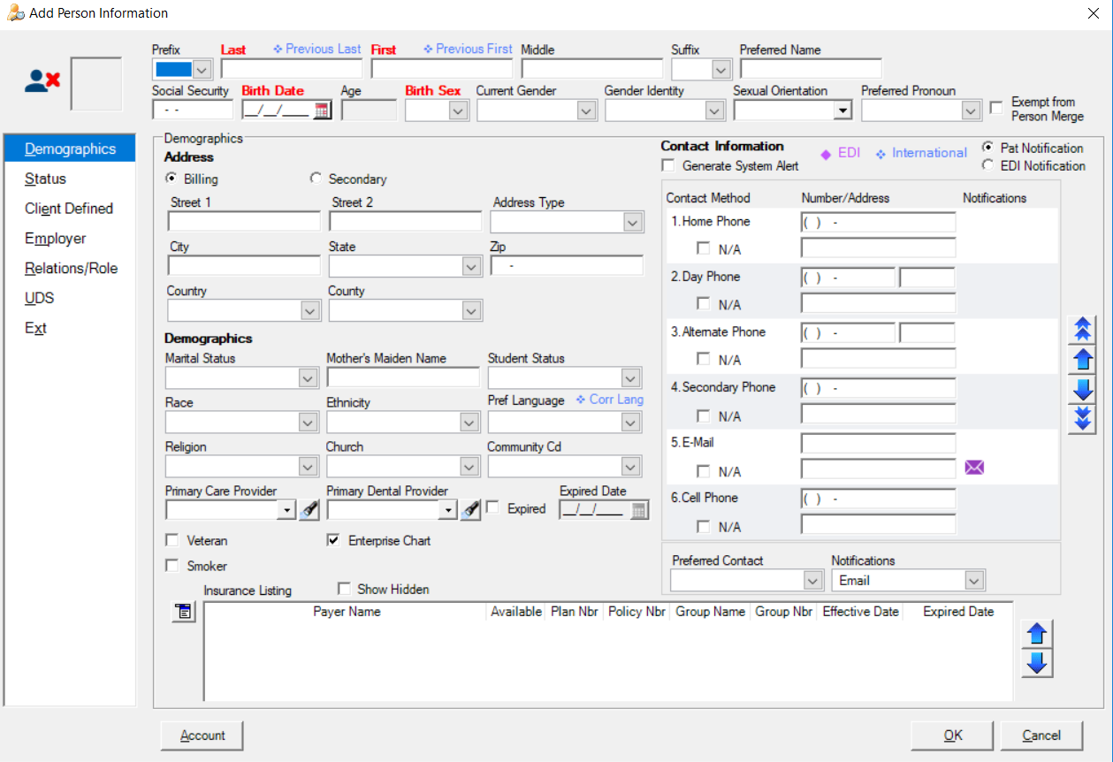Click the Social Security field
Screen dimensions: 1113x762
tap(193, 110)
